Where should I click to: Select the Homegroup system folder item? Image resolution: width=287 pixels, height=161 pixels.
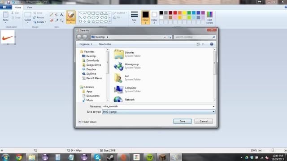[x=127, y=66]
